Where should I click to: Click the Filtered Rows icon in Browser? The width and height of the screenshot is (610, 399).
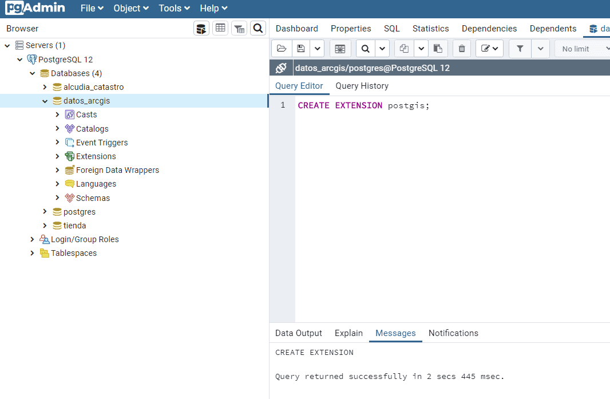[x=239, y=29]
